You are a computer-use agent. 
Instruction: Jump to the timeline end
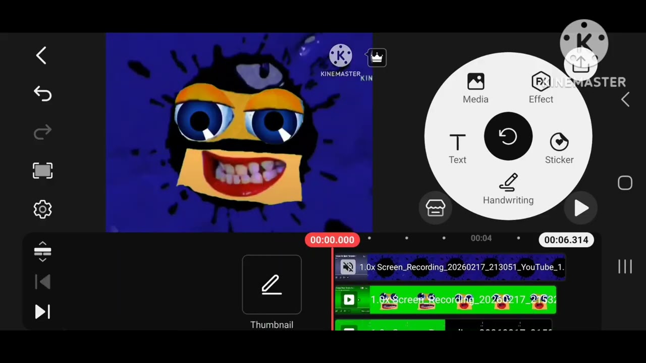[x=42, y=312]
